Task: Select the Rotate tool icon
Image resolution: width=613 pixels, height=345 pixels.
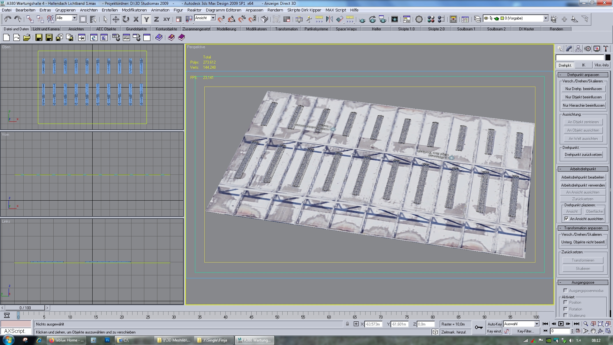Action: (126, 19)
